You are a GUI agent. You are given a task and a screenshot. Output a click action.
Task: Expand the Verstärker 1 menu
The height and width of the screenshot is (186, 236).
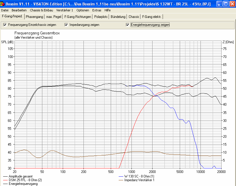pyautogui.click(x=64, y=10)
